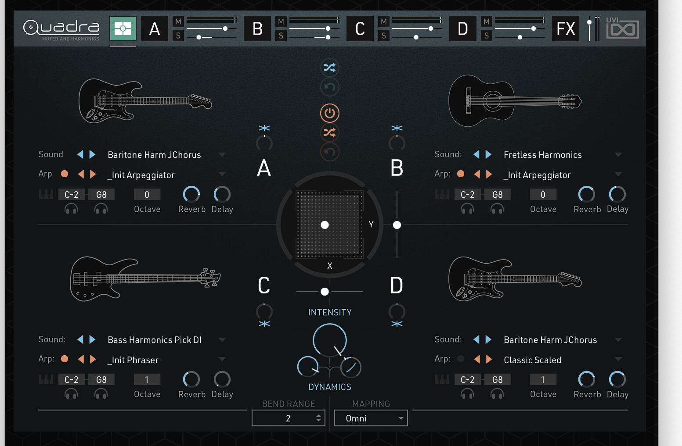Mute layer D with its M button

487,21
